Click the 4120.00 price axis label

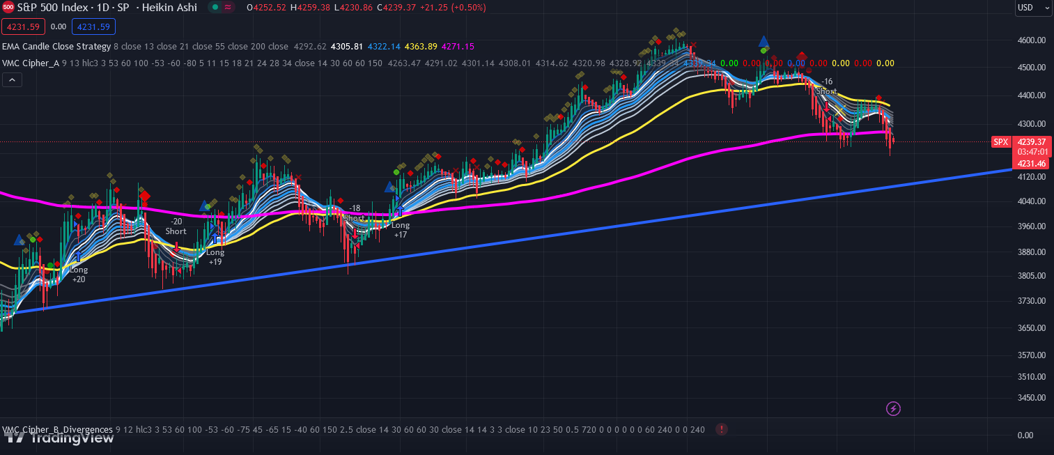(1032, 177)
